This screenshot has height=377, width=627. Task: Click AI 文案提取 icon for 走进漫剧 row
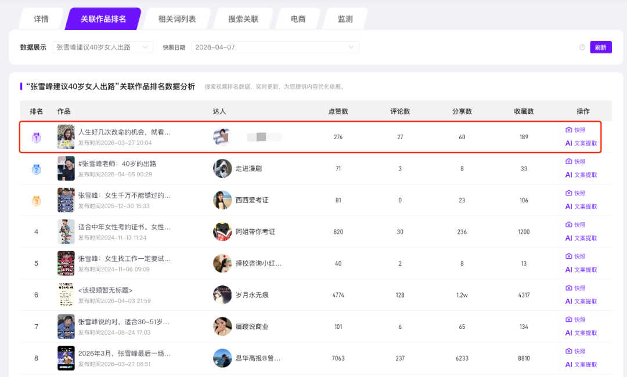coord(569,175)
